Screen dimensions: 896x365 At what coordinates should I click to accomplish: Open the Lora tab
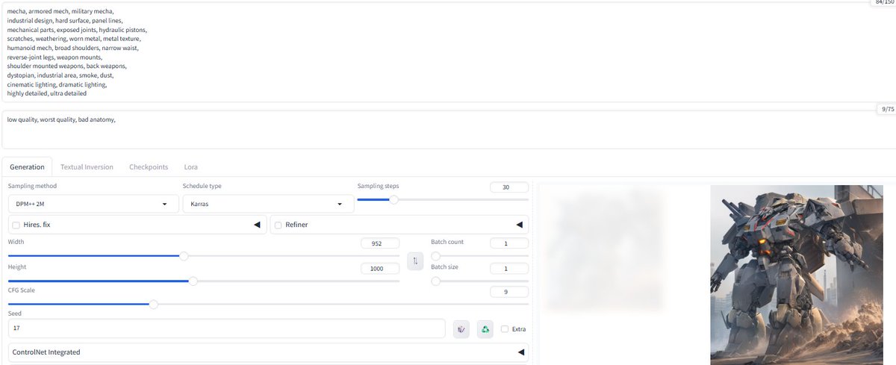[x=190, y=167]
